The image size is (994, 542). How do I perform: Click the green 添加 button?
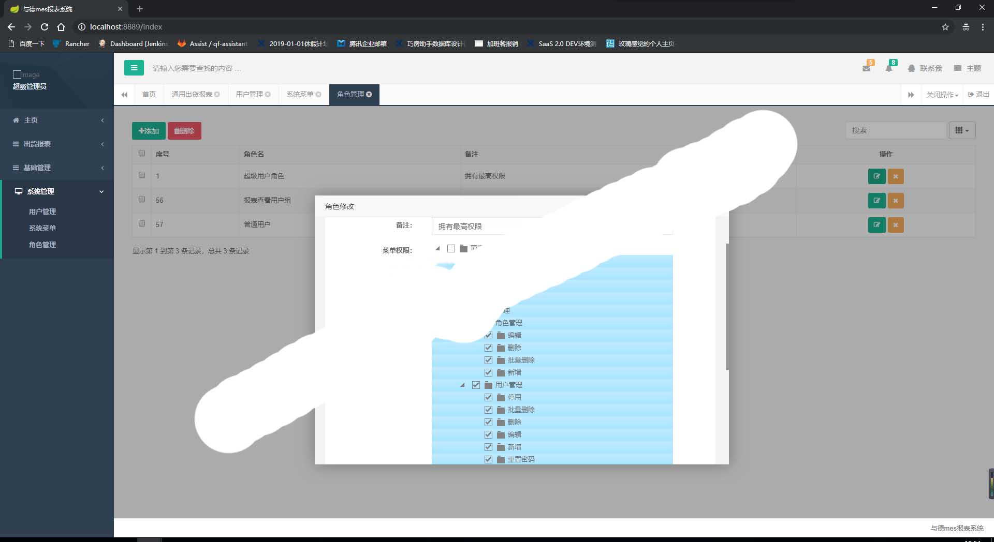click(149, 131)
